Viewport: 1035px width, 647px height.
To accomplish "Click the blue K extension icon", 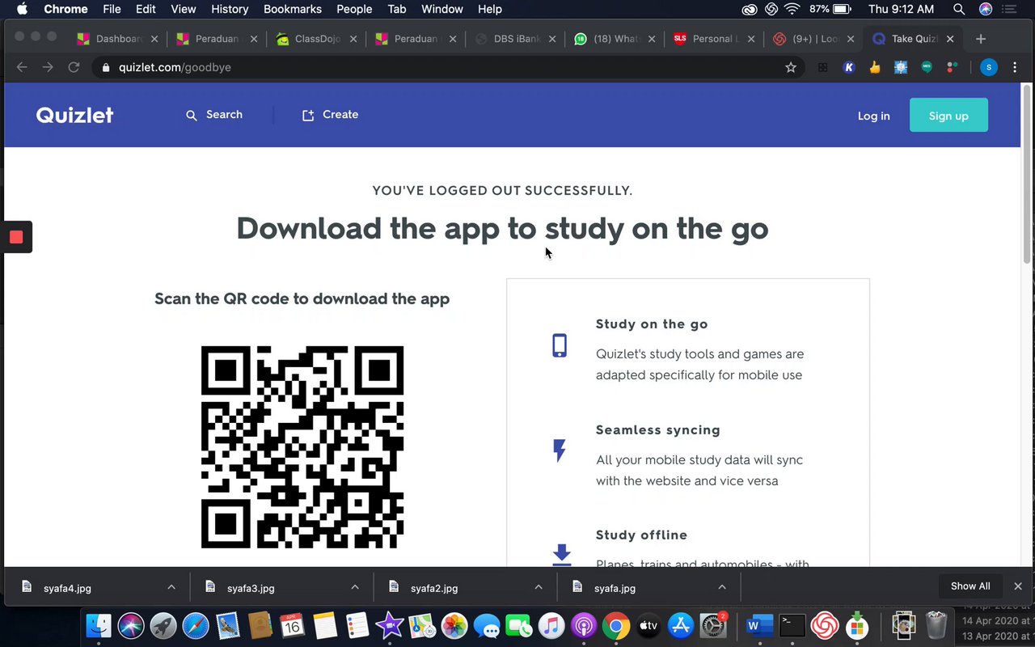I will point(849,68).
